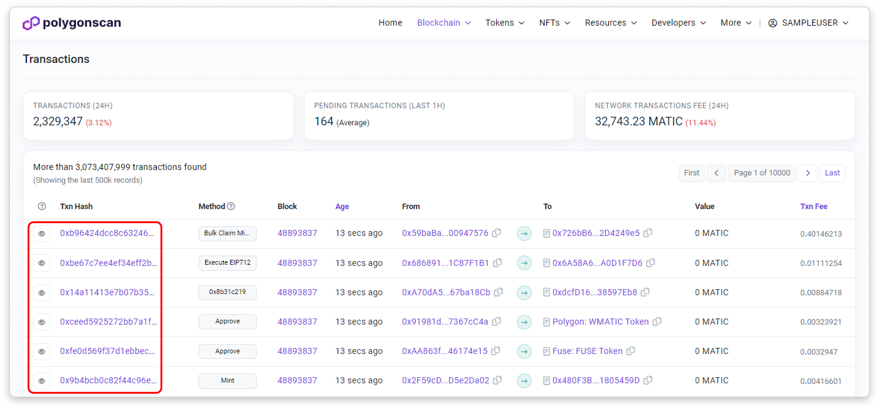
Task: Expand the Tokens dropdown menu
Action: (504, 23)
